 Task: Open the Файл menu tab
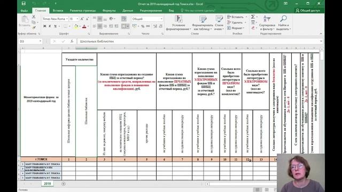[x=24, y=11]
